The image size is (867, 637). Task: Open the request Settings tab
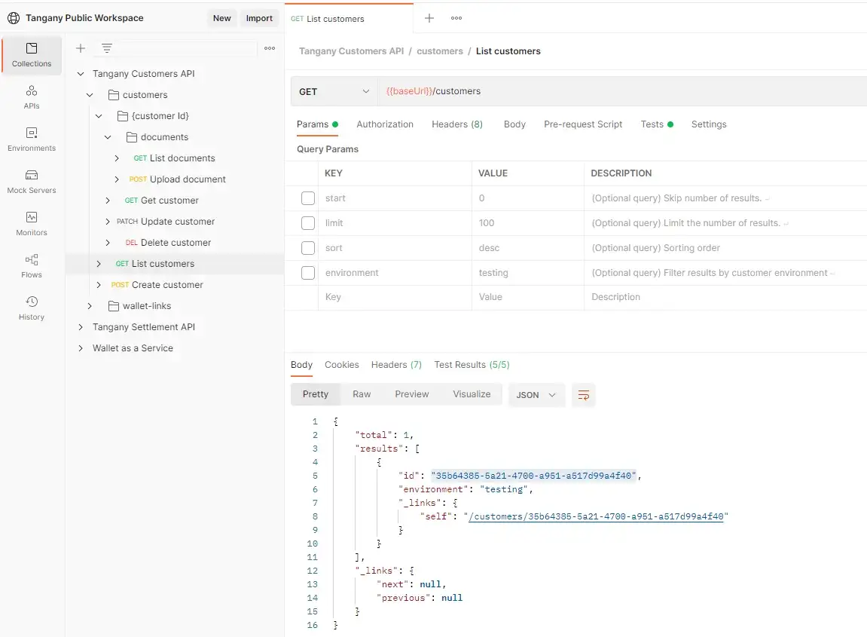tap(709, 124)
